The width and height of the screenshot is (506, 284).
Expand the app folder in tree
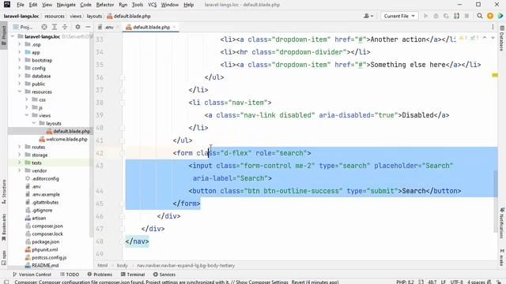tap(19, 52)
